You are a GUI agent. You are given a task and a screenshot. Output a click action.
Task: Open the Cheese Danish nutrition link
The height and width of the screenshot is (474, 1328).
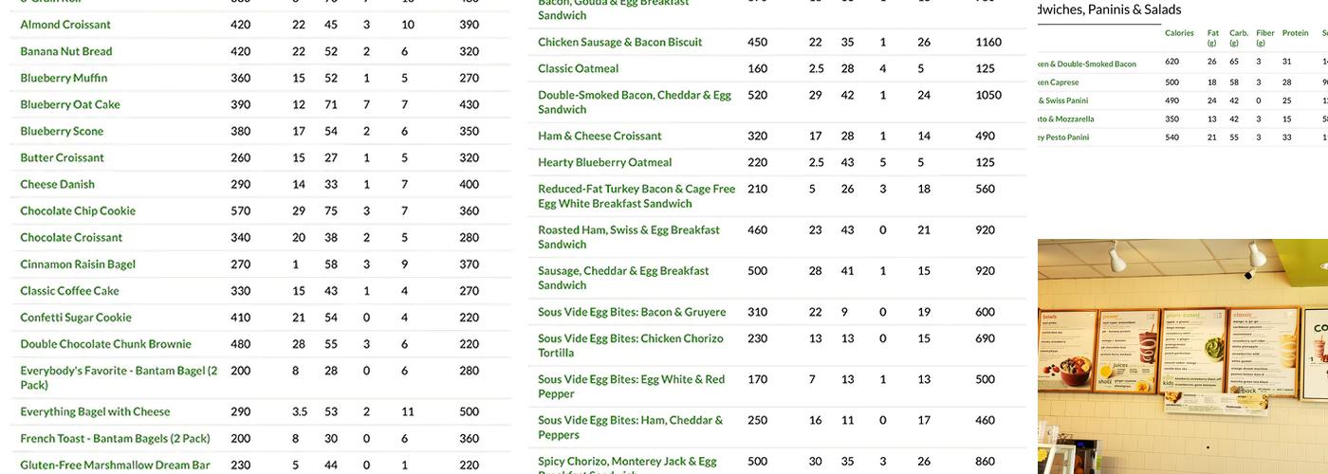(58, 184)
